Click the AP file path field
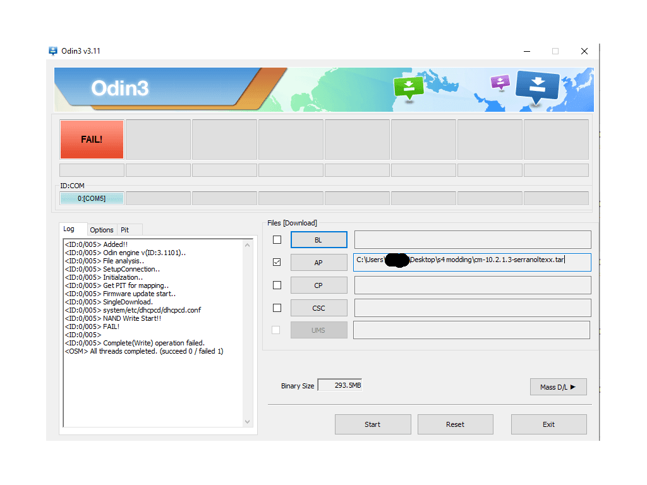 click(472, 262)
